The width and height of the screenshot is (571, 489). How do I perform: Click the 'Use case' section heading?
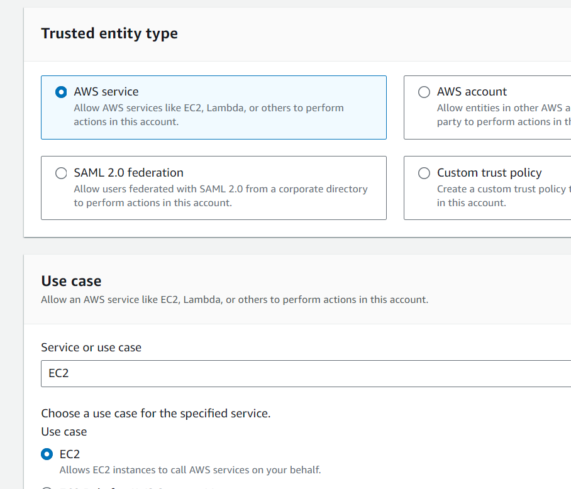(x=72, y=281)
